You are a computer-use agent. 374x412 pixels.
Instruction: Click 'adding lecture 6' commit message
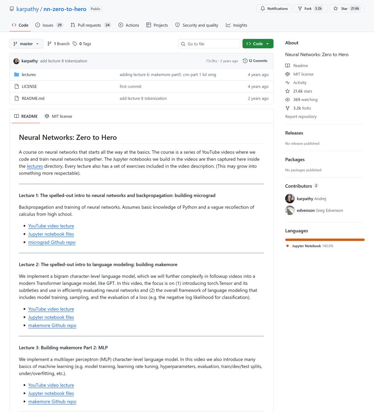point(168,75)
